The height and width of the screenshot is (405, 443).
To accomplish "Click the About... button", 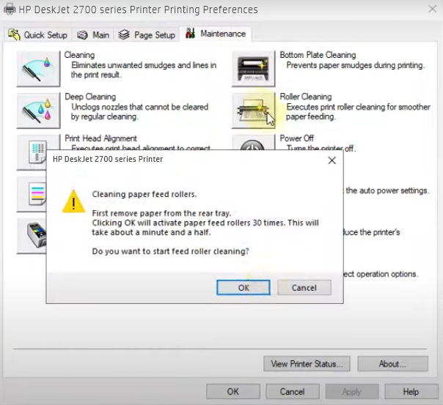I will (392, 364).
